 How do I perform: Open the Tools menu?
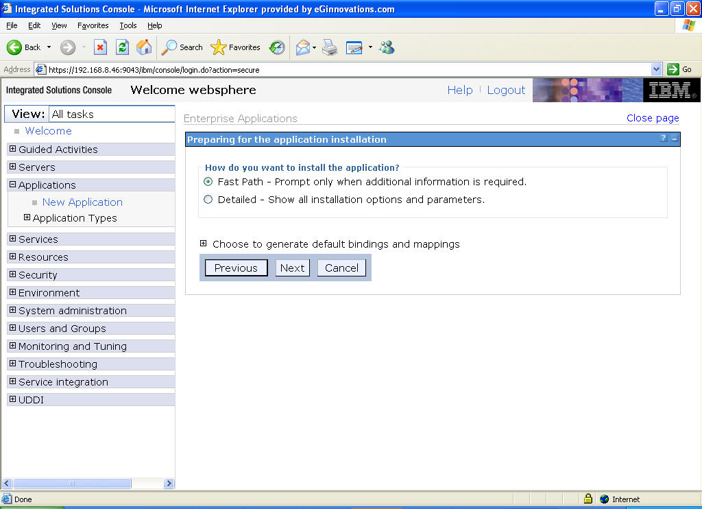click(x=128, y=25)
